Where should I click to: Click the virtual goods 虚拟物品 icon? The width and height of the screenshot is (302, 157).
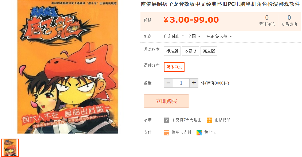click(x=209, y=120)
